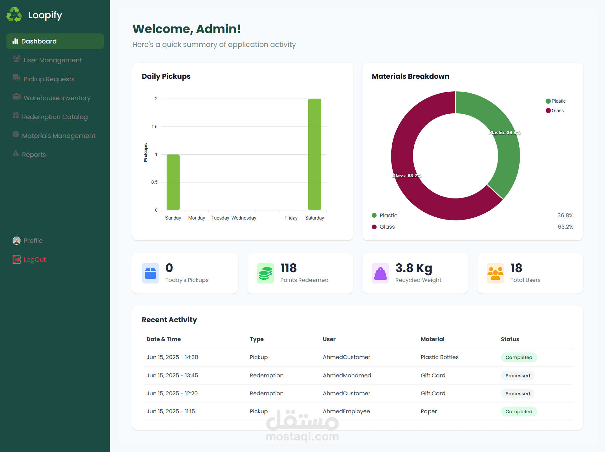
Task: Open the Dashboard menu item
Action: [55, 41]
